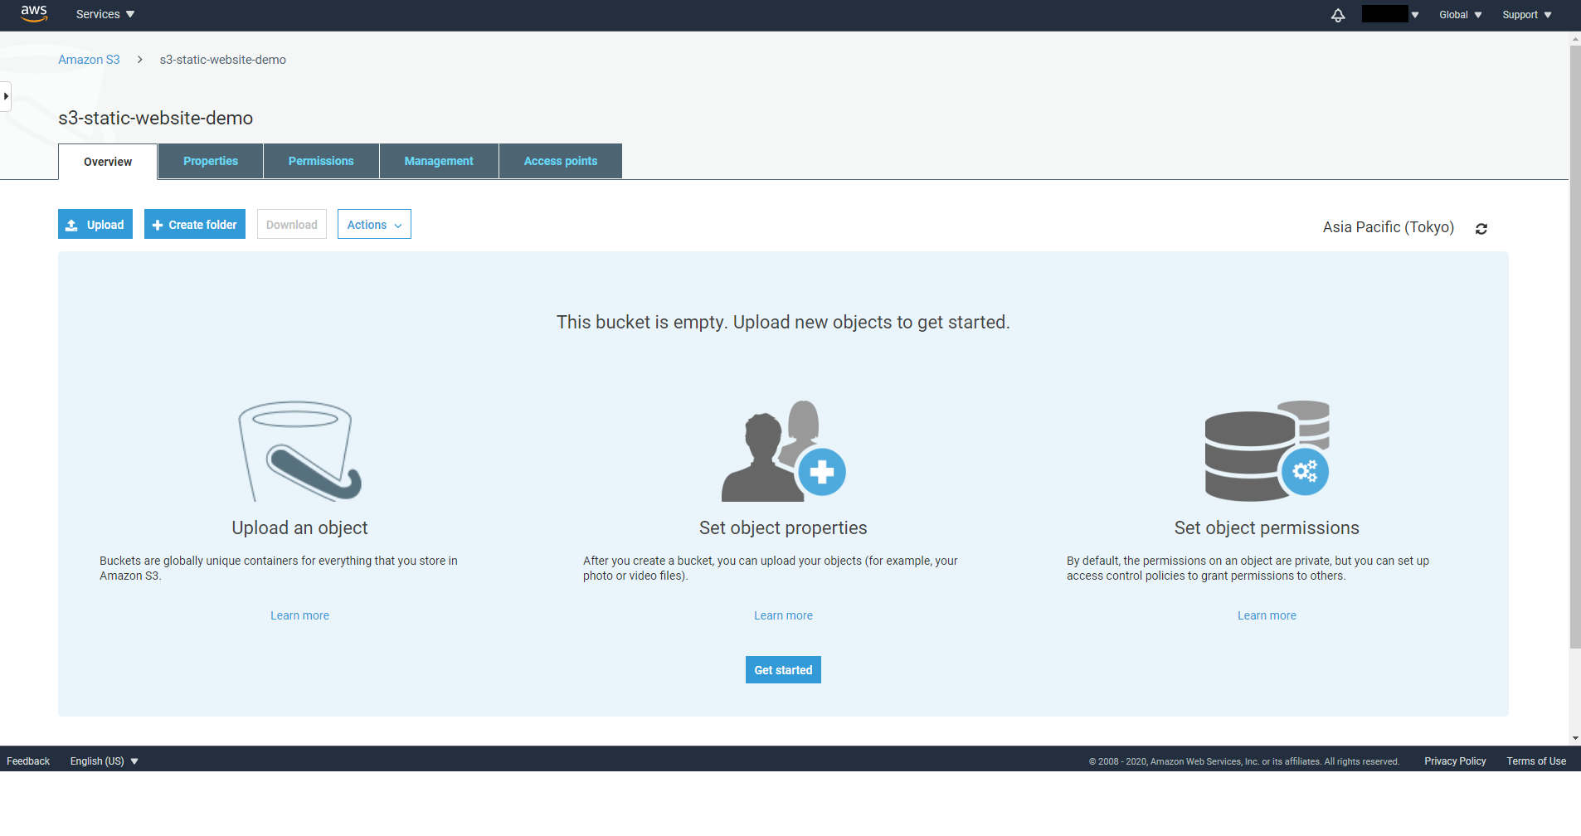
Task: Click the Set object properties heading
Action: point(783,527)
